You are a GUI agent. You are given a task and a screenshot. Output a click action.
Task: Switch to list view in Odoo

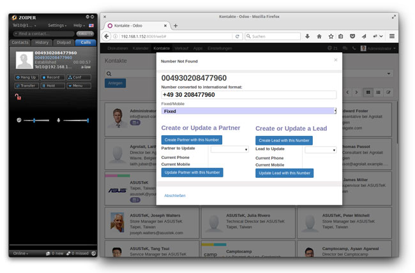click(378, 92)
